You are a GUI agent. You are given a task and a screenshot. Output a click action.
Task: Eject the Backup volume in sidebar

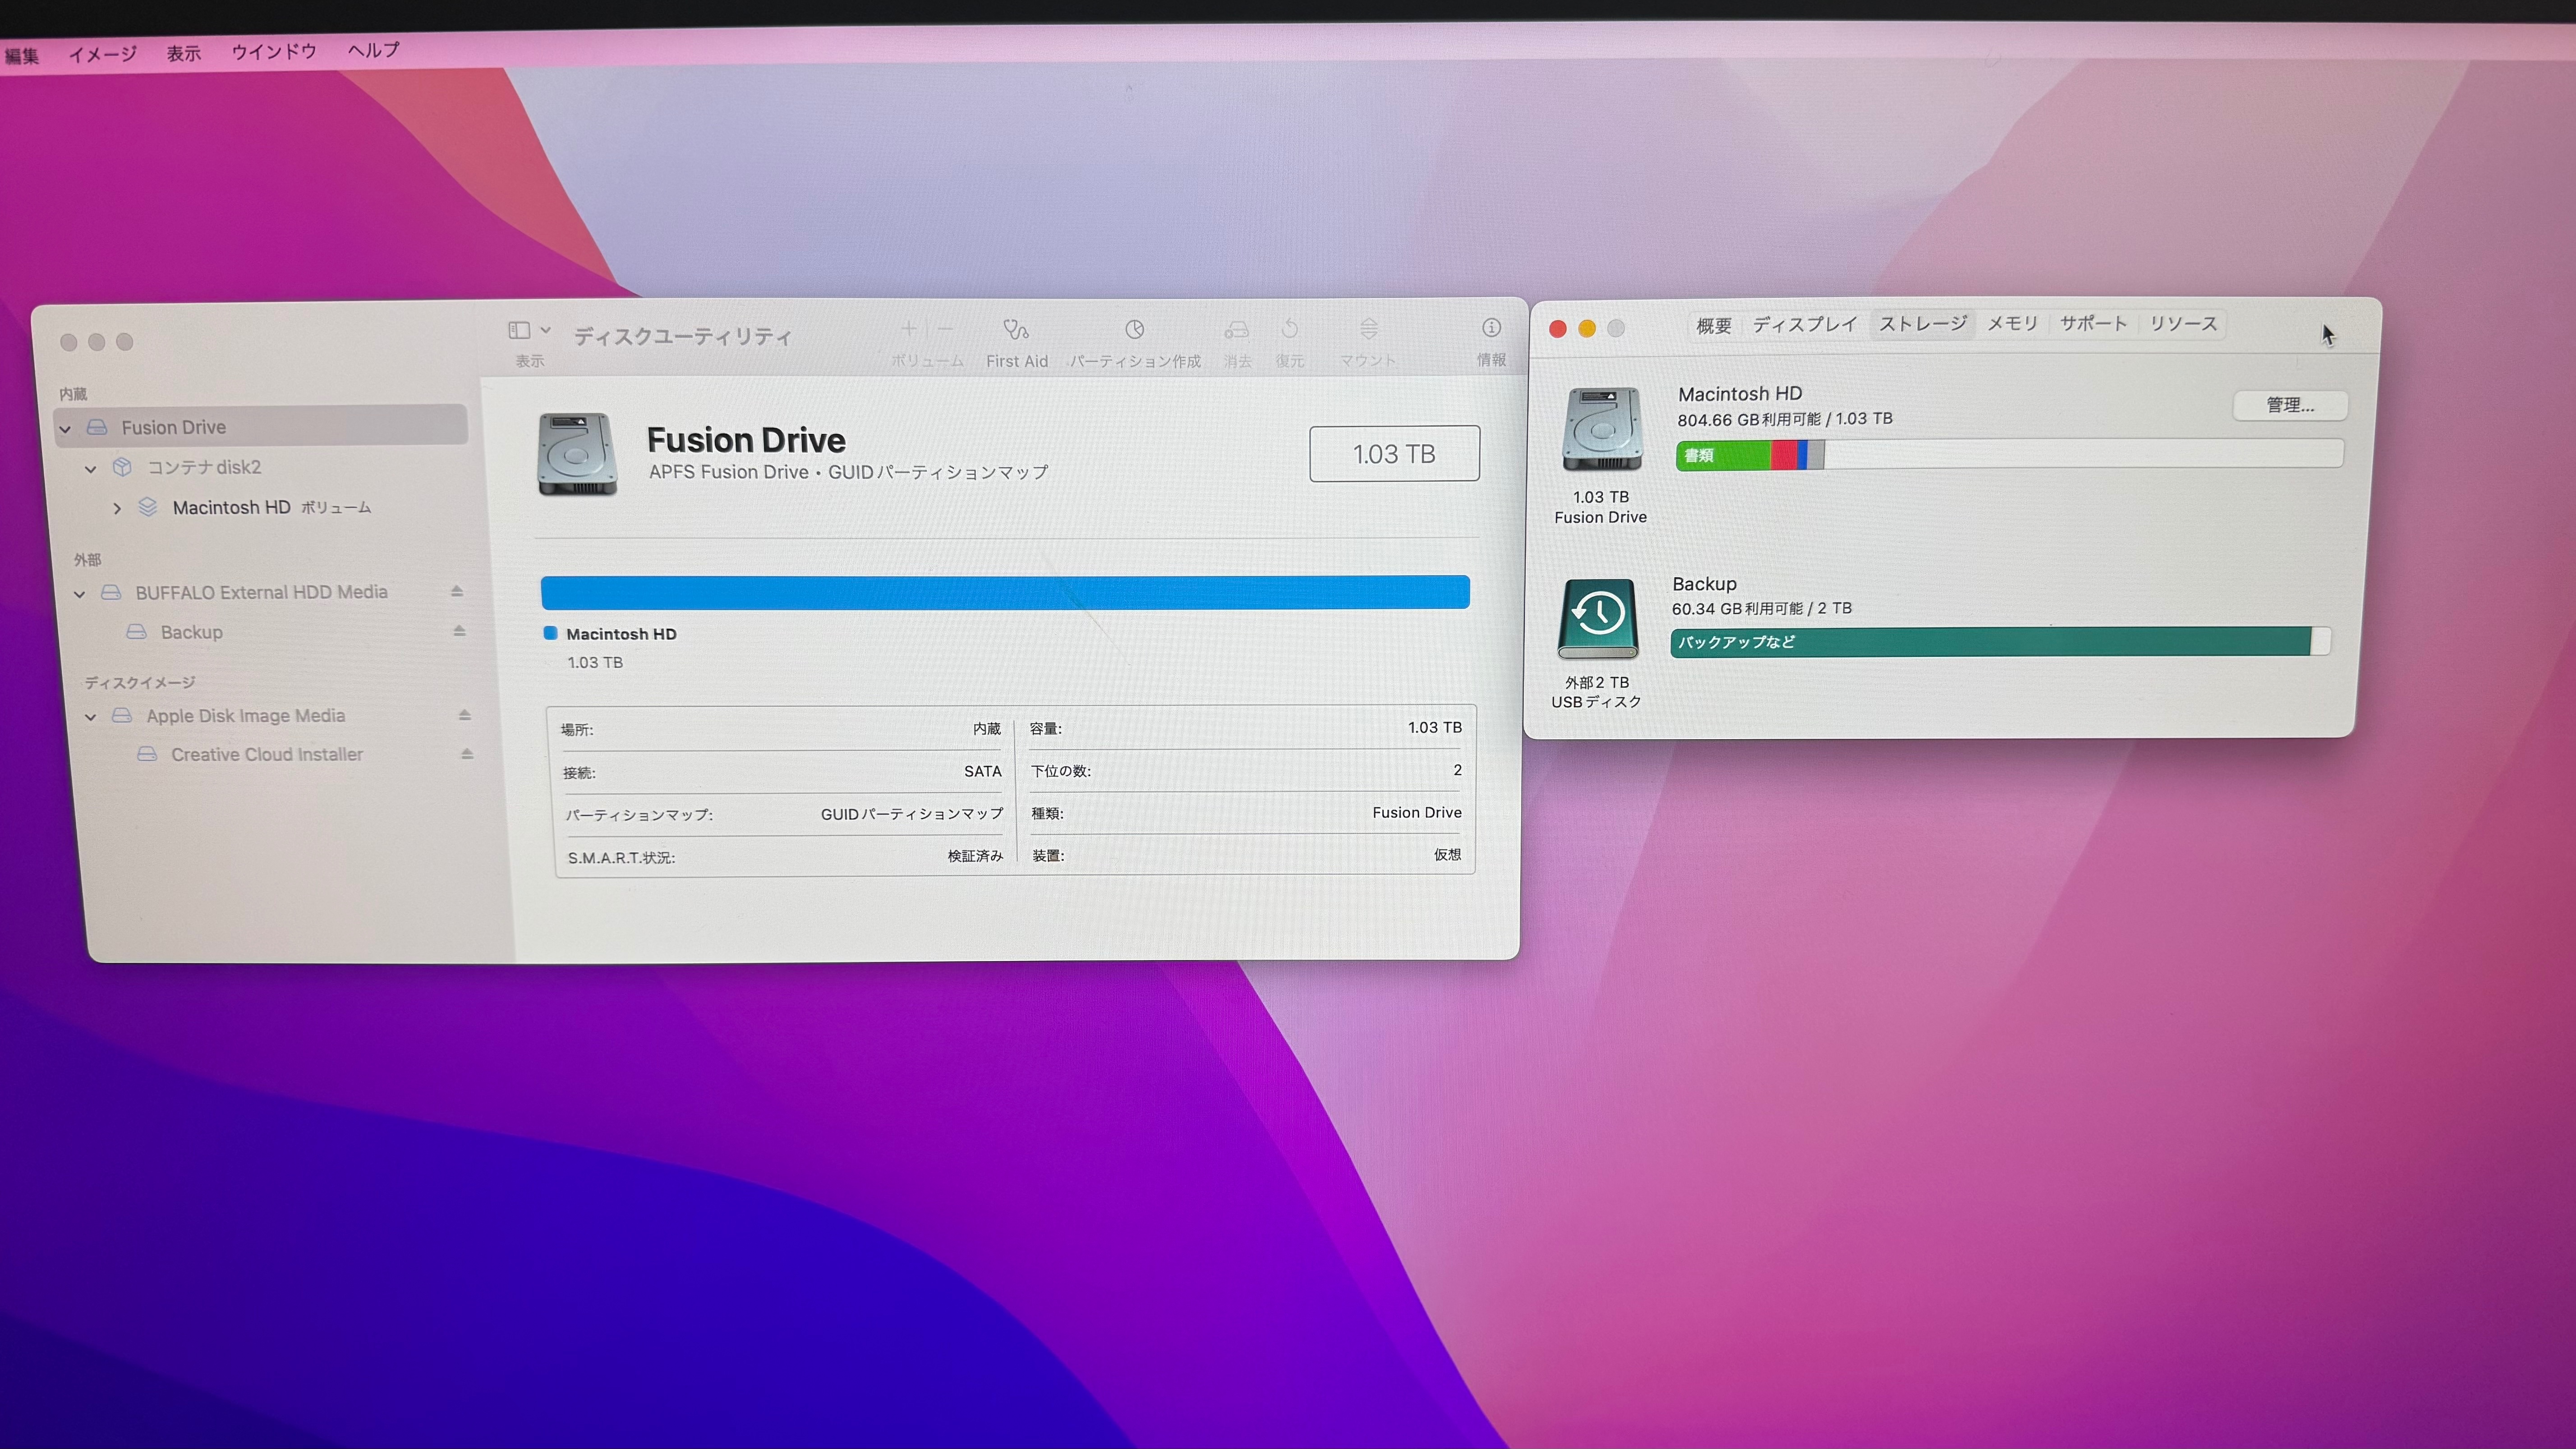[x=459, y=631]
